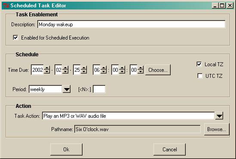Uncheck the Local TZ checkbox
Viewport: 236px width, 159px height.
[x=199, y=64]
